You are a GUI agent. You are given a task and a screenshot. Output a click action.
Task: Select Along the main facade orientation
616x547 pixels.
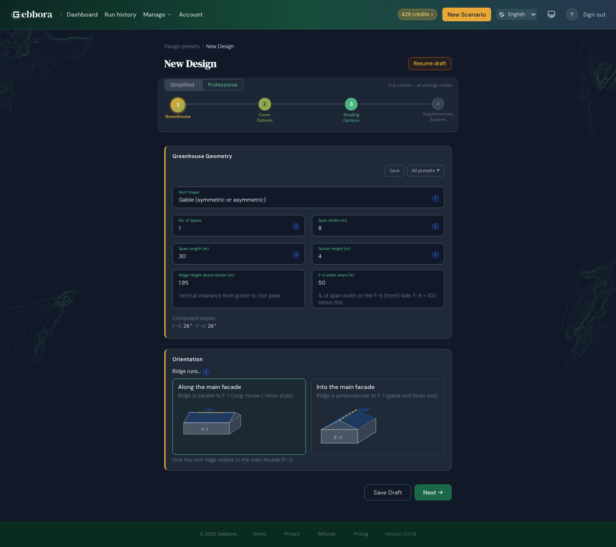[239, 417]
